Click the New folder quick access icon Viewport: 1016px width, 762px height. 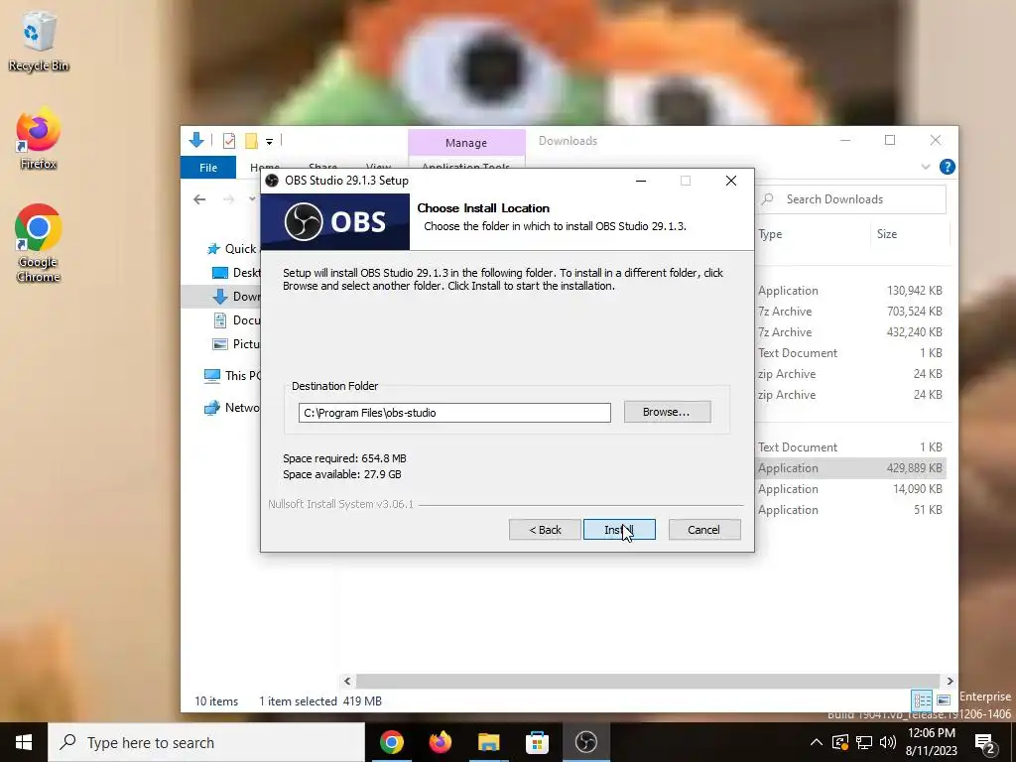pos(251,141)
